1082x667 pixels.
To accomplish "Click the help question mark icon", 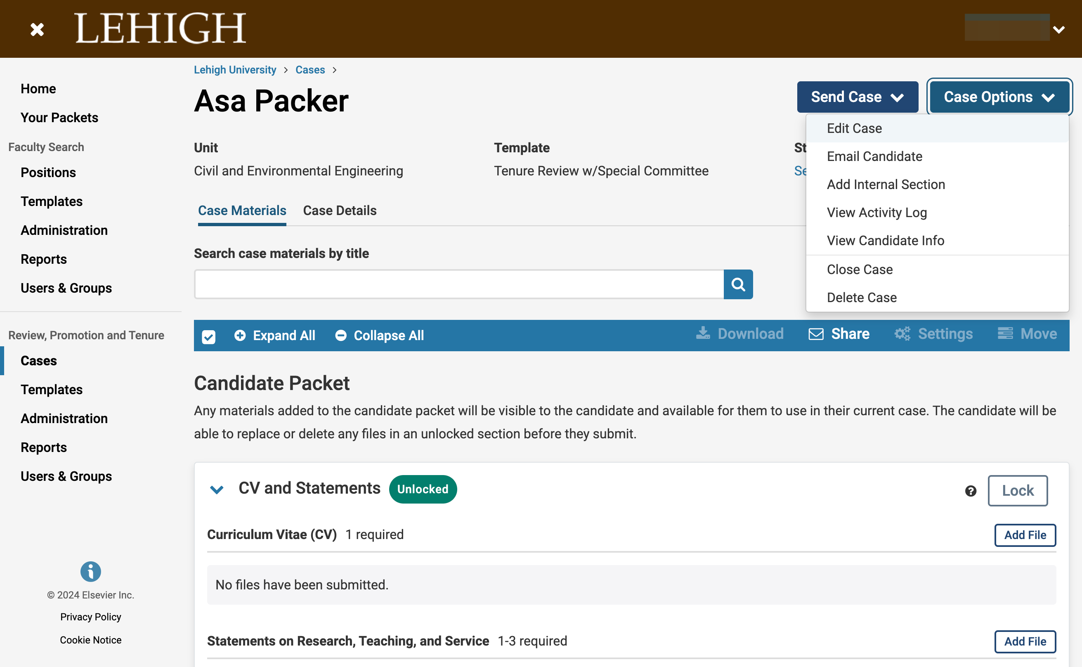I will pyautogui.click(x=971, y=490).
